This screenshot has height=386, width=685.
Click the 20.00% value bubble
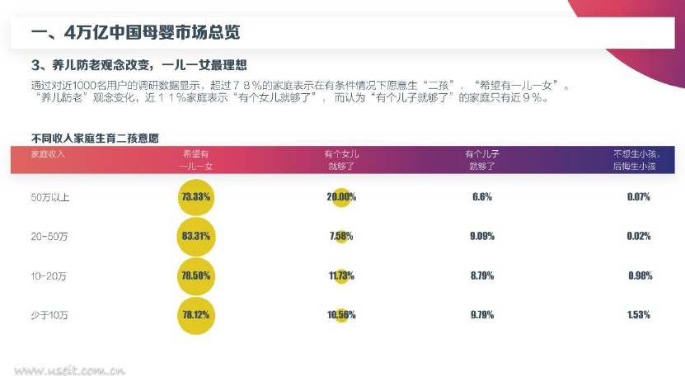341,197
